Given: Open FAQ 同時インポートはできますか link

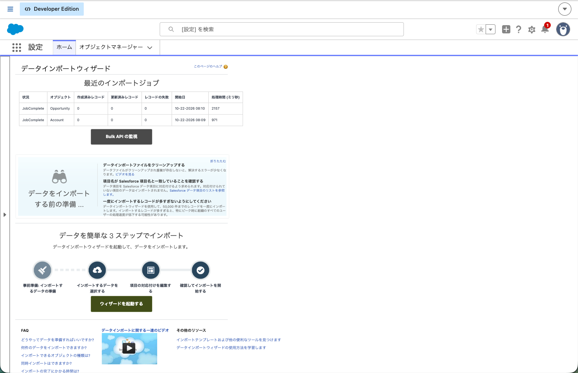Looking at the screenshot, I should (x=47, y=364).
